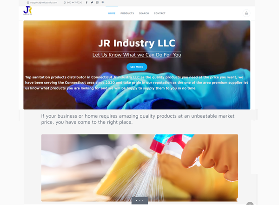Select the third carousel dot indicator

click(x=143, y=200)
